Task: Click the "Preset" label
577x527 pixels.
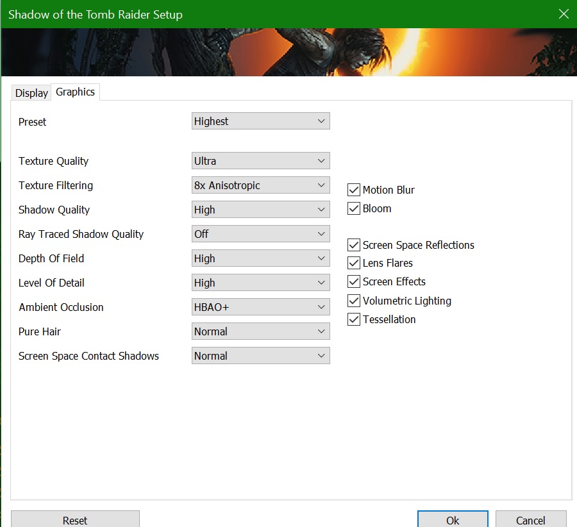Action: 33,122
